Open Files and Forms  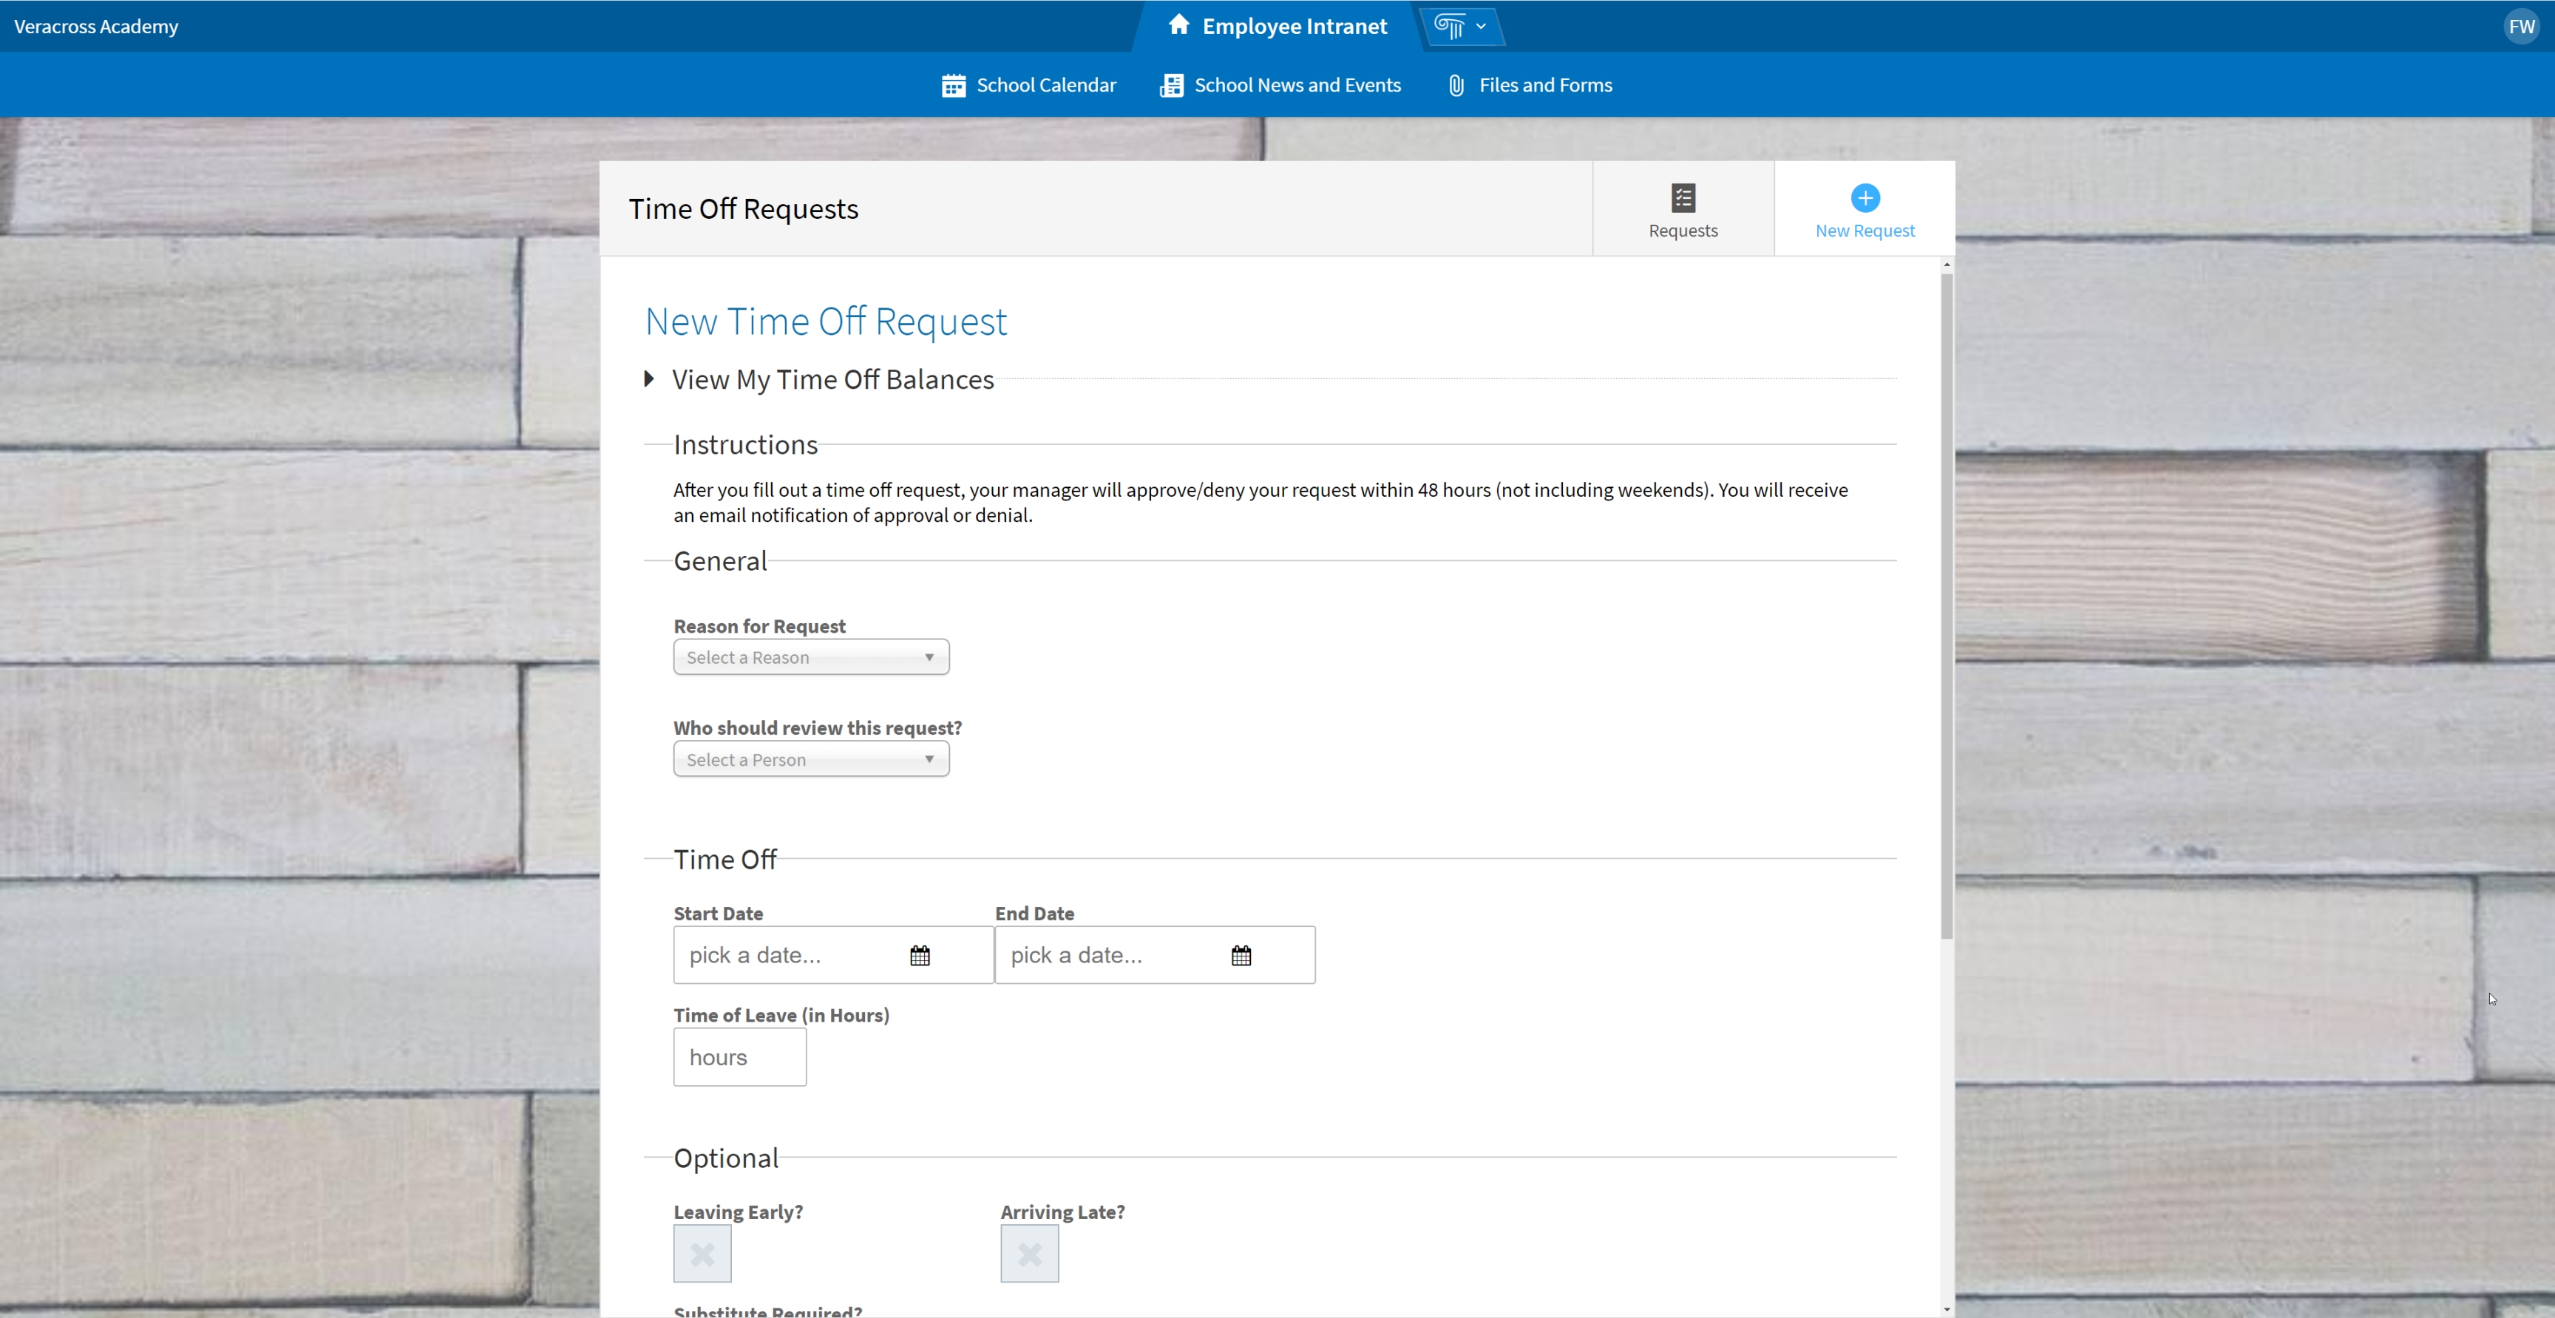click(1530, 84)
